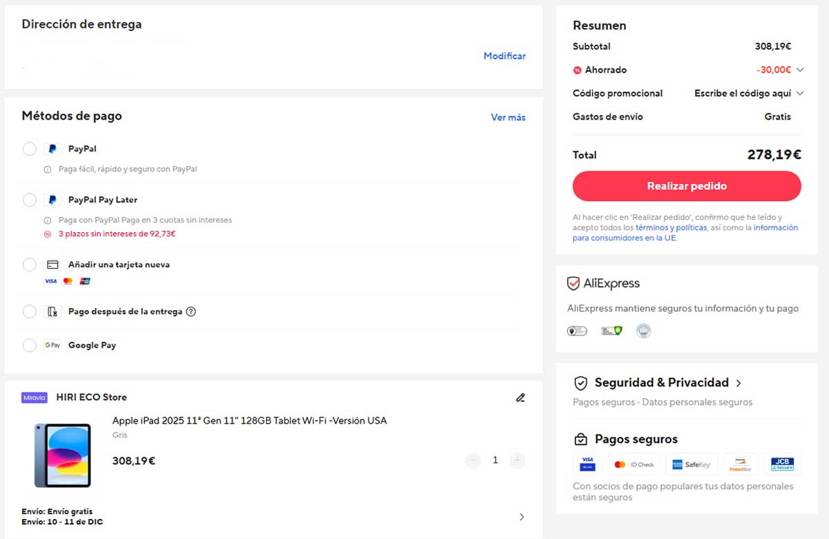Open Modificar for delivery address
Screen dimensions: 829x539
(504, 56)
